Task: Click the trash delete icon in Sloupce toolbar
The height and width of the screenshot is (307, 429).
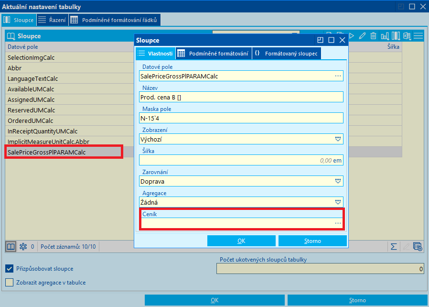Action: click(x=373, y=36)
